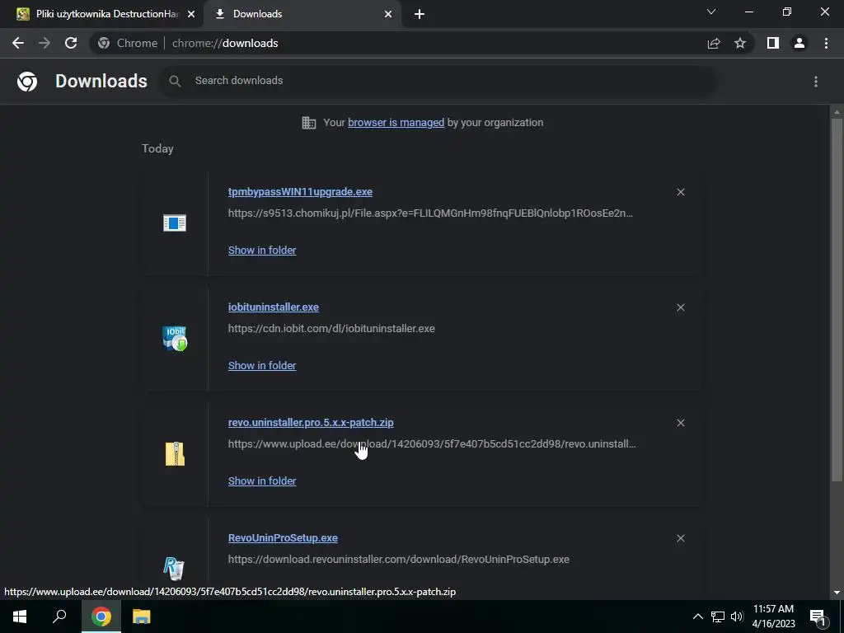Viewport: 844px width, 633px height.
Task: Open the user profile icon
Action: coord(799,43)
